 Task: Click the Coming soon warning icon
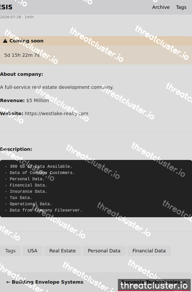coord(5,41)
